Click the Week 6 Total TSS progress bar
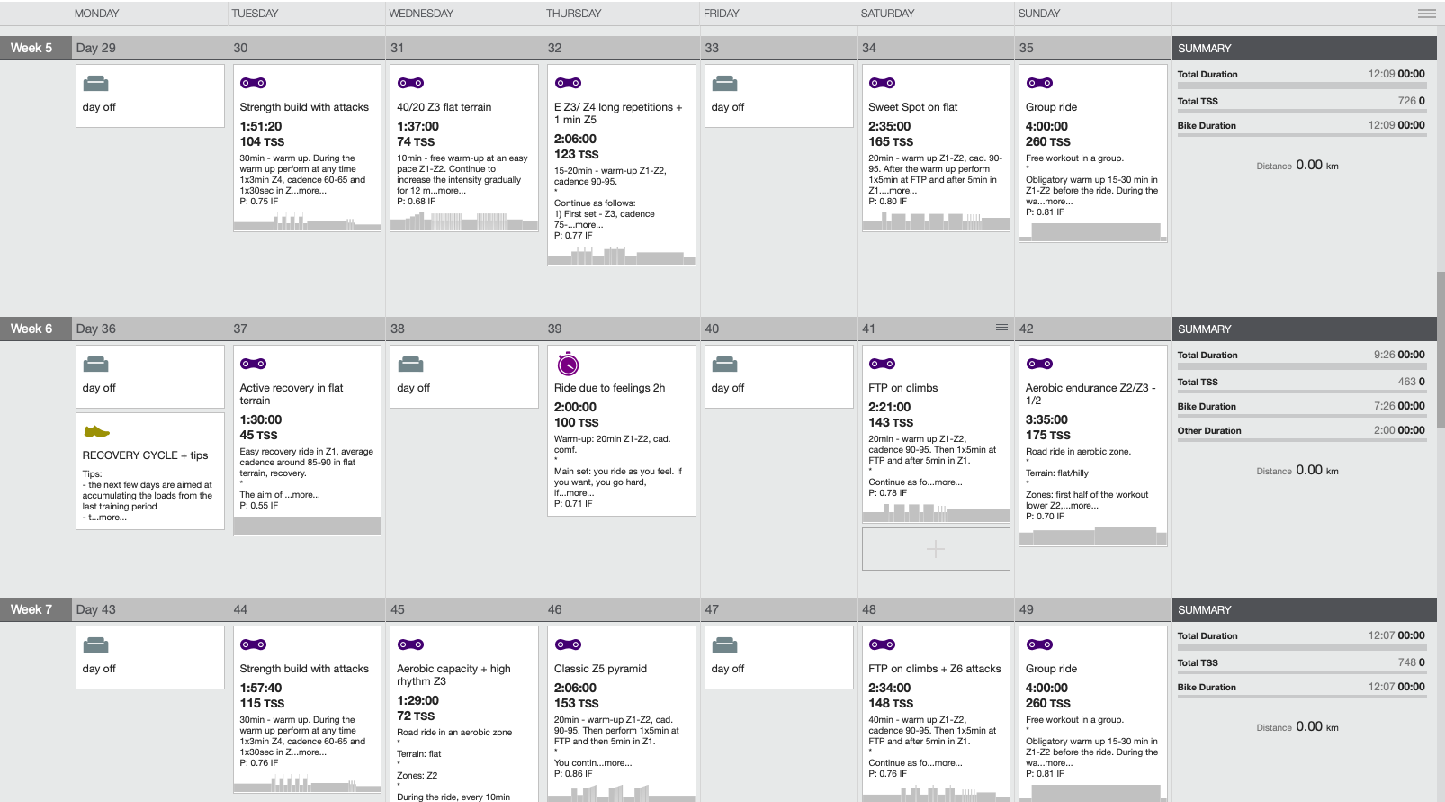Screen dimensions: 1445x802 pos(1301,393)
